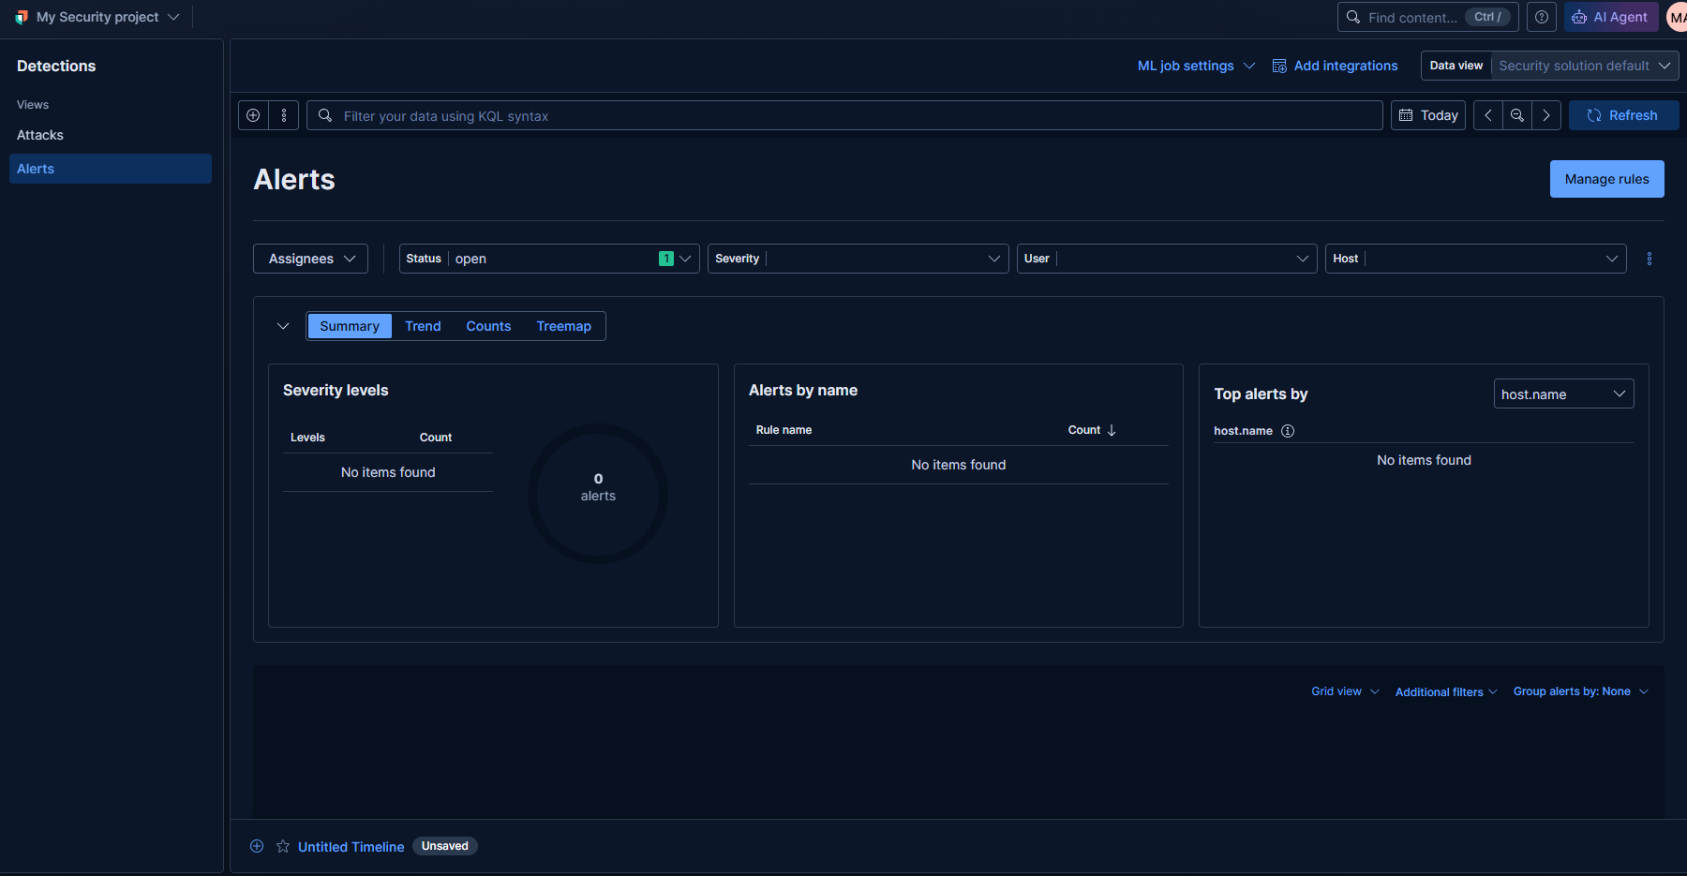Click the Elastic project logo icon

coord(22,17)
